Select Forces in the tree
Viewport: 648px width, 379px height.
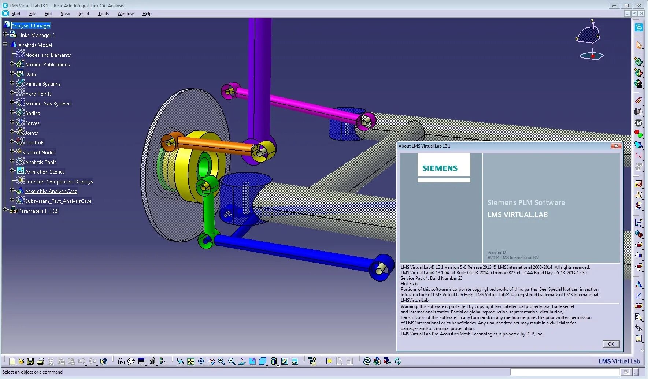[32, 123]
